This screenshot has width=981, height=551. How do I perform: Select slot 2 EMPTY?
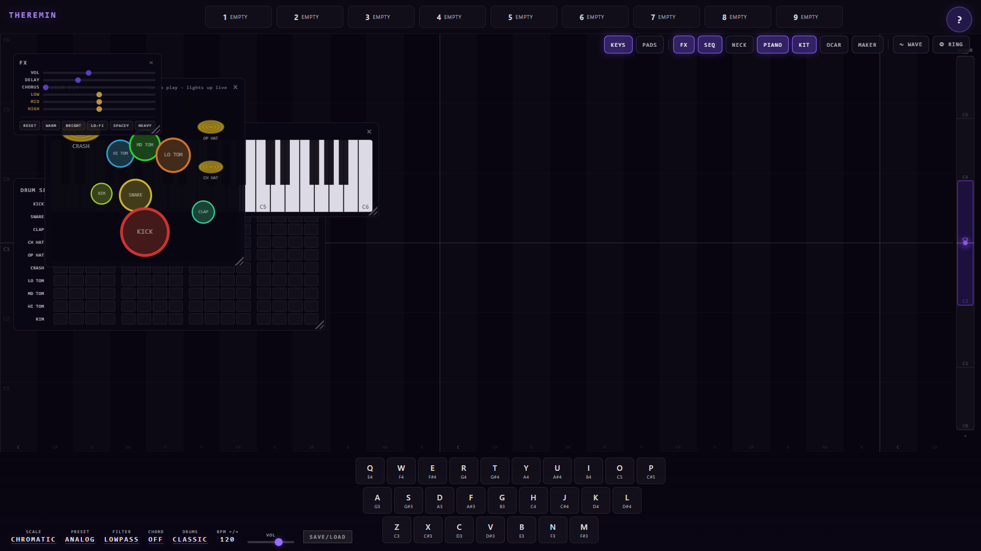(x=310, y=17)
